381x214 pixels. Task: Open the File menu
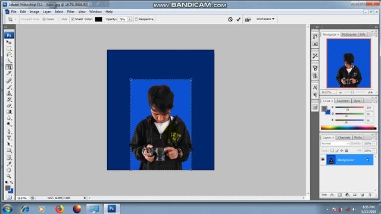coord(14,12)
